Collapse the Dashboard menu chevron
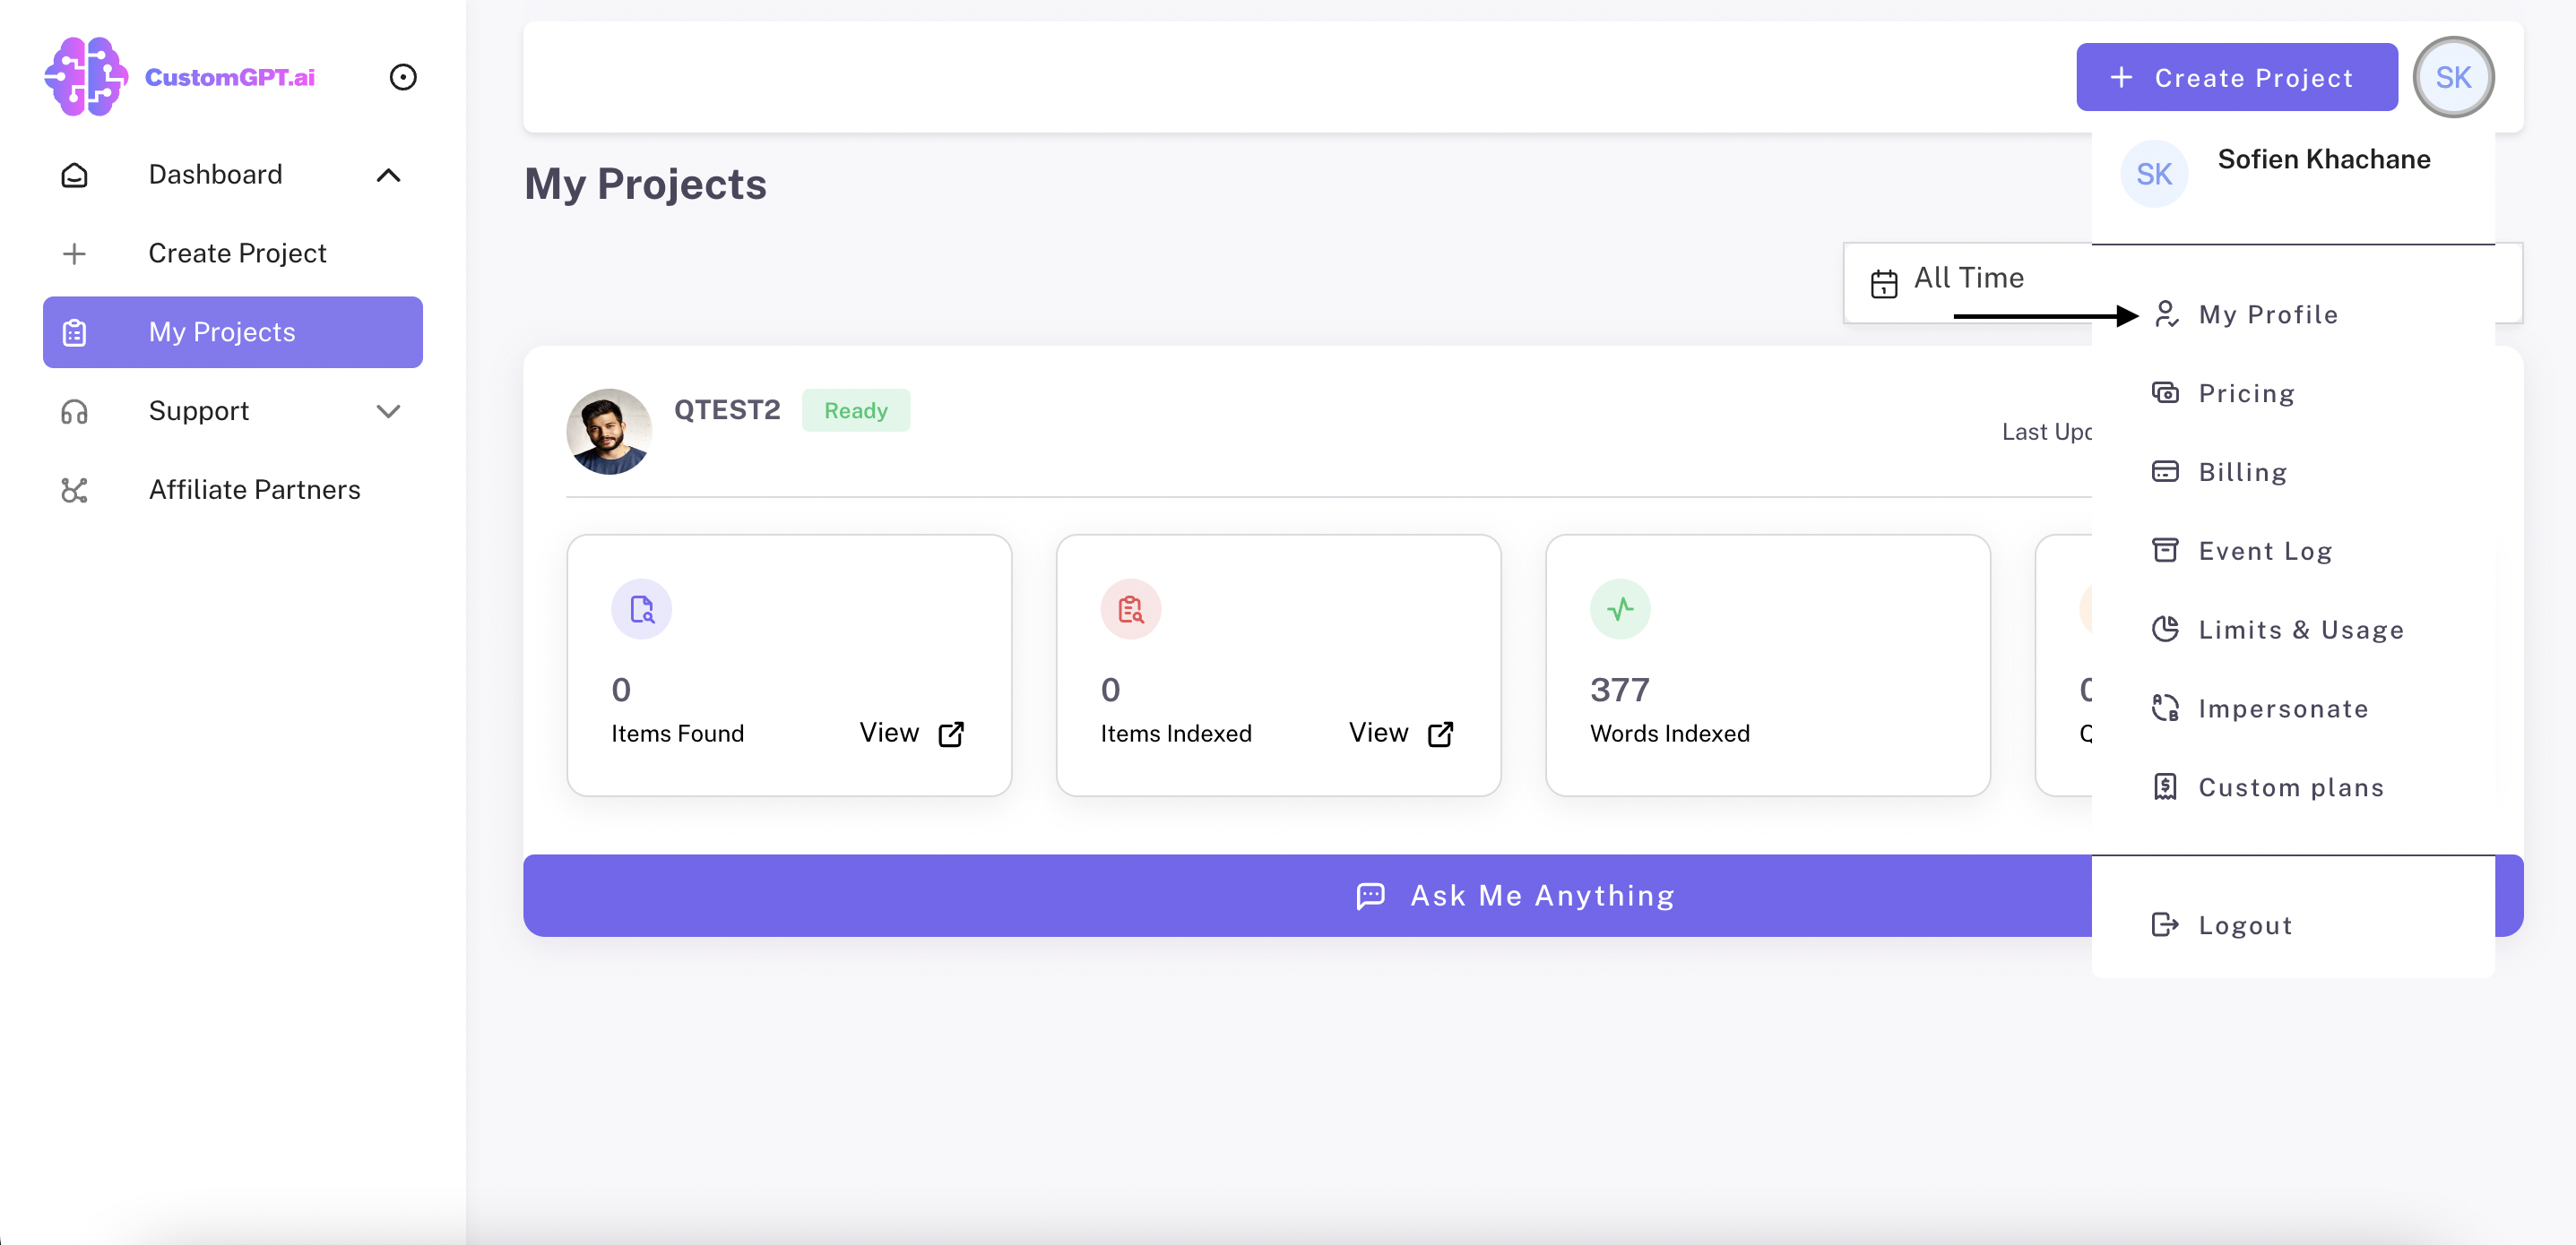 388,175
